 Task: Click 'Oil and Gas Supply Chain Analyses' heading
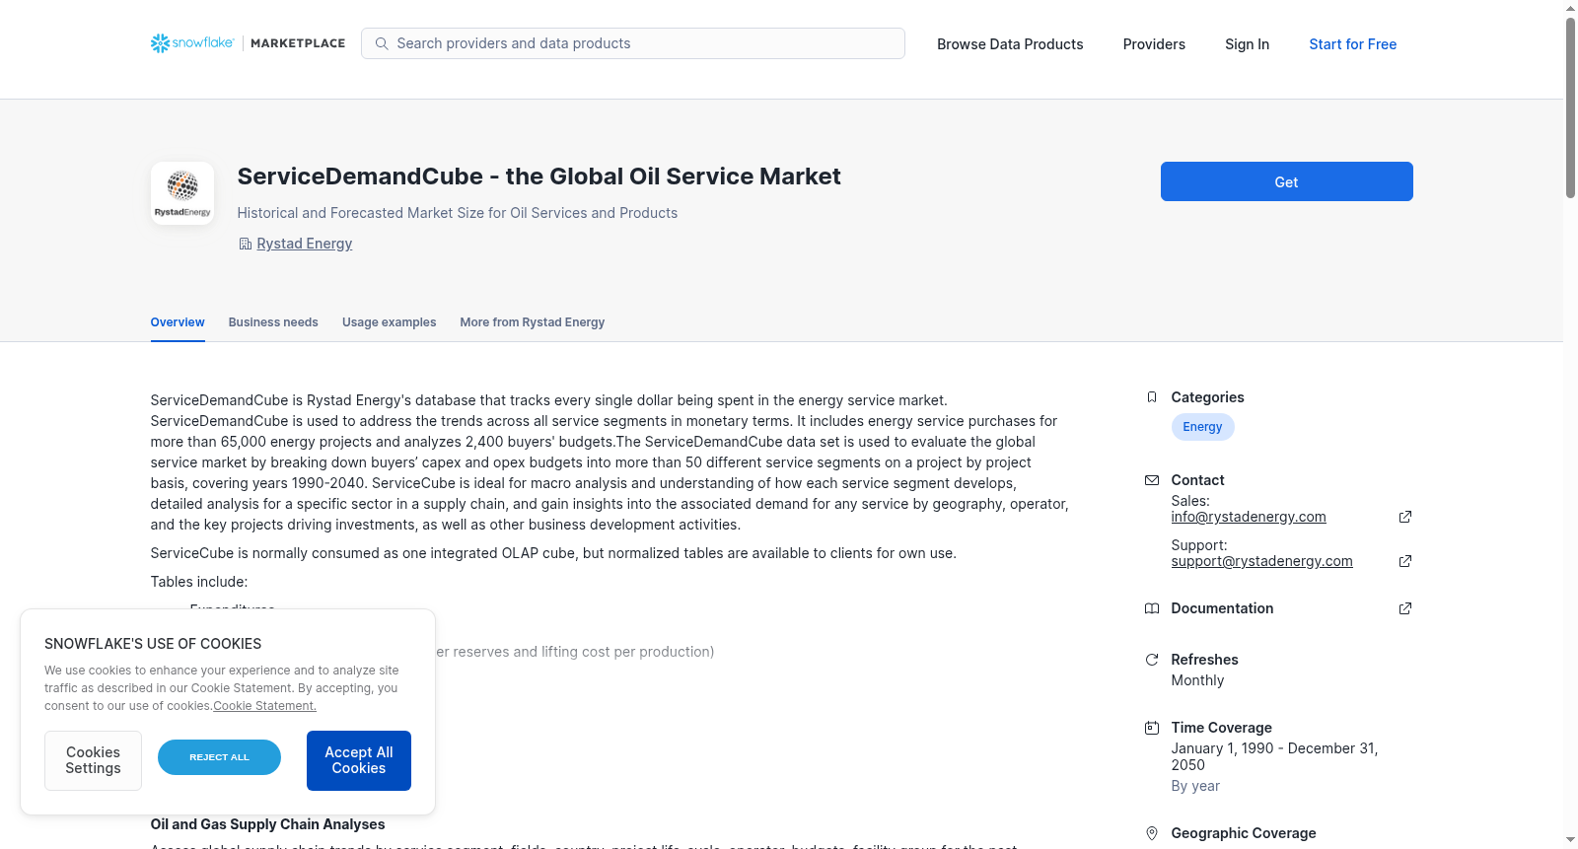[267, 824]
